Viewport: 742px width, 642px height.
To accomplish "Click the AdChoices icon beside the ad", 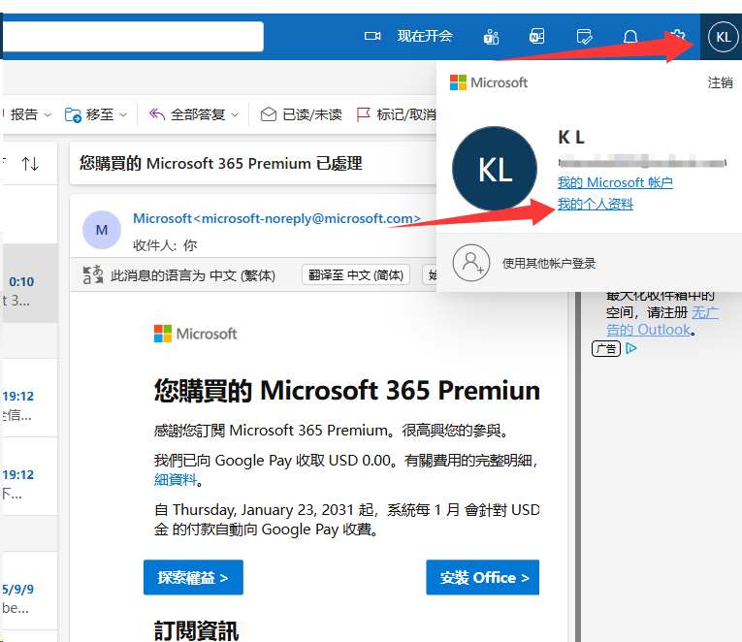I will 631,348.
